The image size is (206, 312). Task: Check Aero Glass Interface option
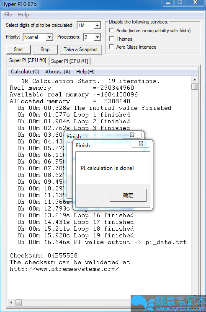tap(111, 47)
